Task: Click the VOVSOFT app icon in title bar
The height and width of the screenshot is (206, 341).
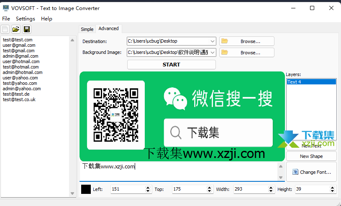Action: tap(6, 8)
